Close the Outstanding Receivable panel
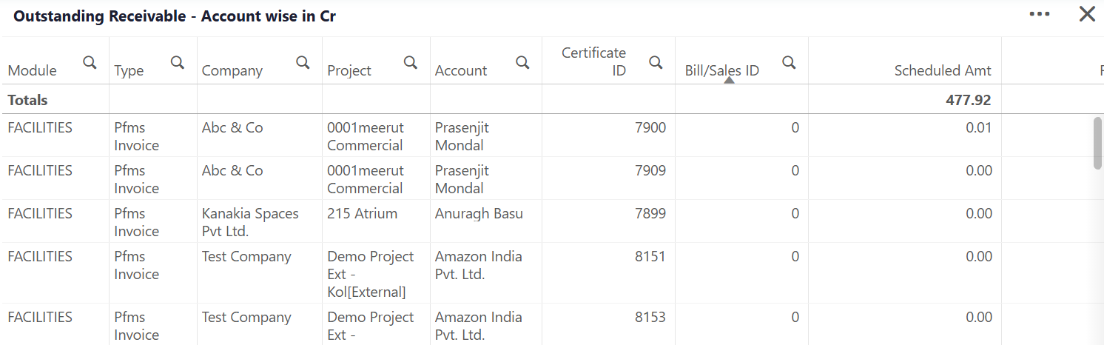Viewport: 1104px width, 345px height. coord(1087,14)
